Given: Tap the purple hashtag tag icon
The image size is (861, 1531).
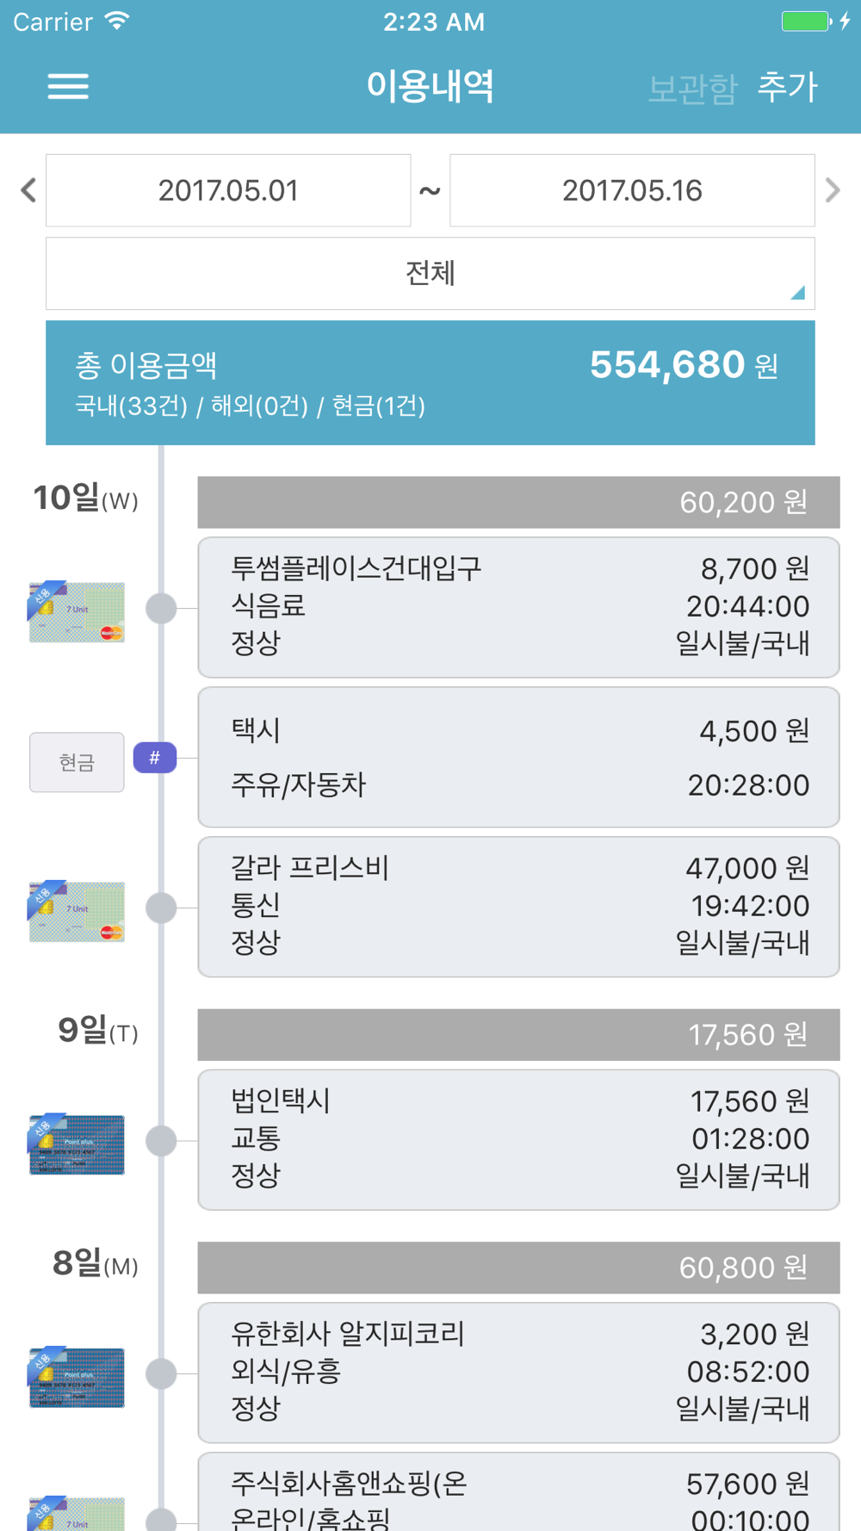Looking at the screenshot, I should click(155, 758).
